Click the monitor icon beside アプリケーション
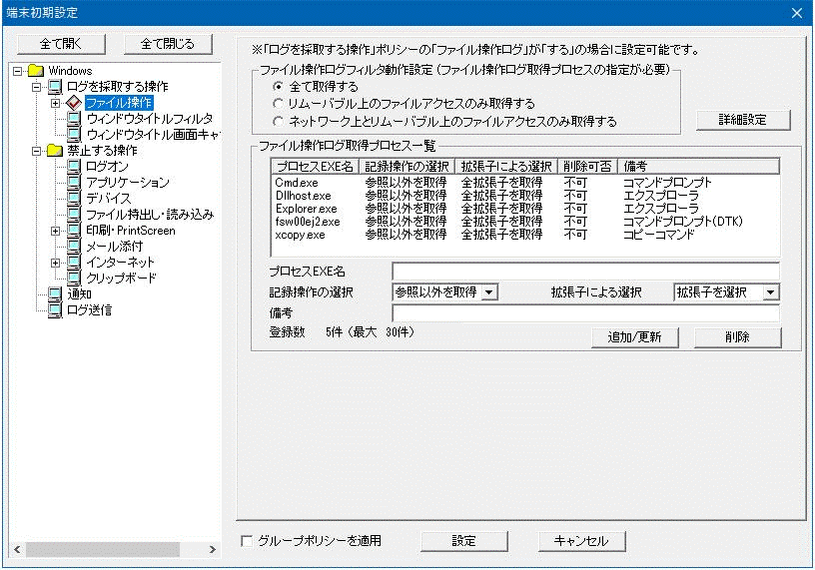The height and width of the screenshot is (570, 815). click(x=74, y=183)
